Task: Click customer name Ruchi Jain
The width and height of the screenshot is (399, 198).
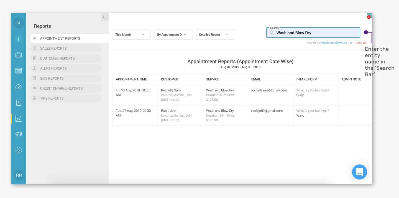Action: (x=168, y=111)
